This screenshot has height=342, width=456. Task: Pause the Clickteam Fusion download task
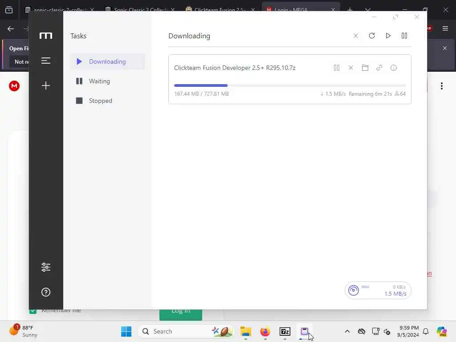click(337, 68)
